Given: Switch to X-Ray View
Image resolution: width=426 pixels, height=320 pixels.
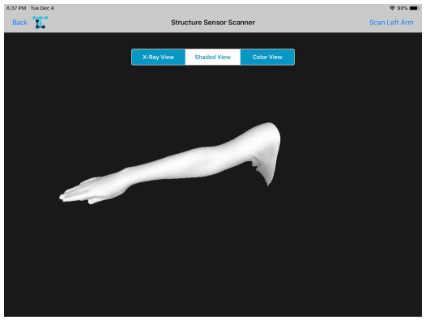Looking at the screenshot, I should pos(159,57).
